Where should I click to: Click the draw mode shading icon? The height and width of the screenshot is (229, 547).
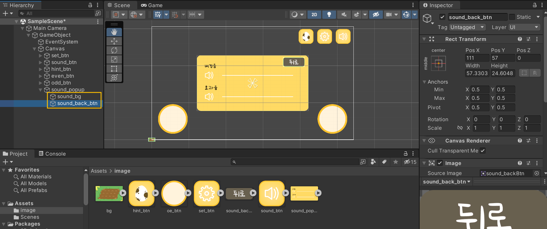click(x=295, y=15)
